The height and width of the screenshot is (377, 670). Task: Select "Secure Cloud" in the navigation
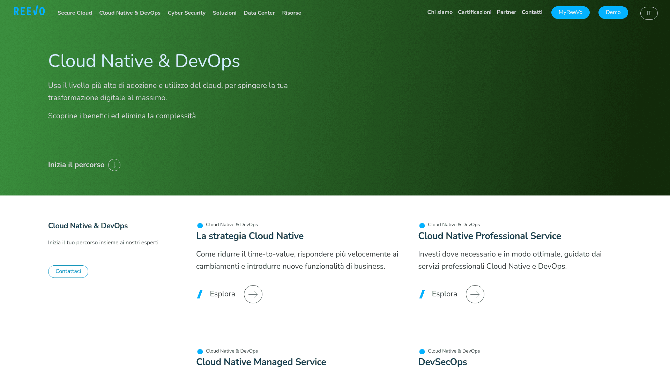coord(74,13)
